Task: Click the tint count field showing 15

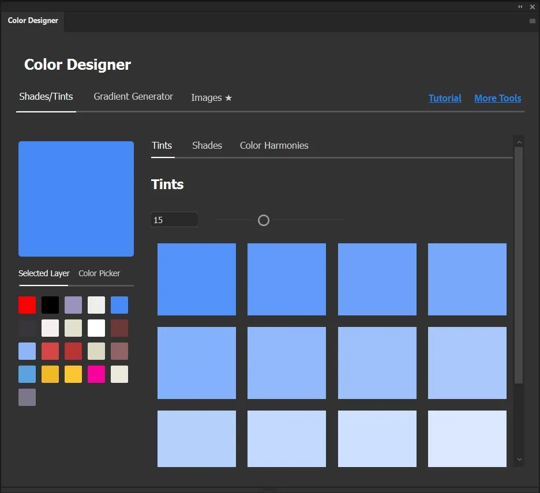Action: 174,219
